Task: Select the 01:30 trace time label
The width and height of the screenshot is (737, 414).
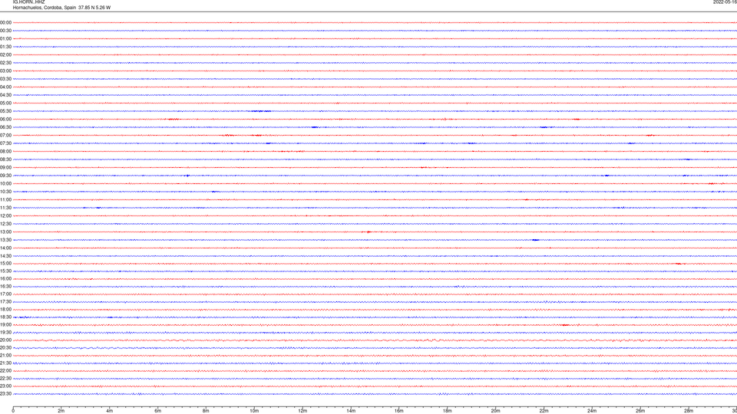Action: [x=5, y=47]
